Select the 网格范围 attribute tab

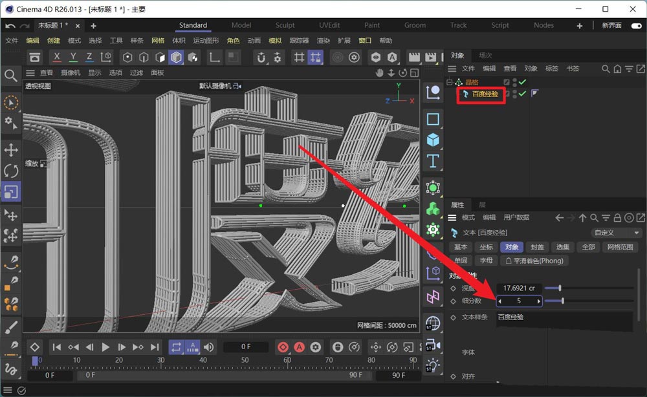click(620, 247)
